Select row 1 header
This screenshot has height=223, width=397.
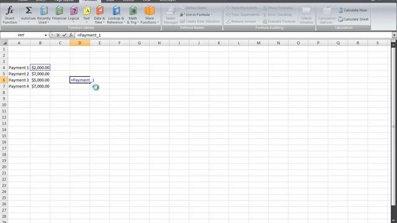[4, 49]
